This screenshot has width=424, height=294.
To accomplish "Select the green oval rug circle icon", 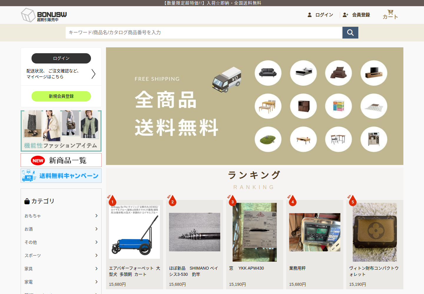I will [x=268, y=139].
